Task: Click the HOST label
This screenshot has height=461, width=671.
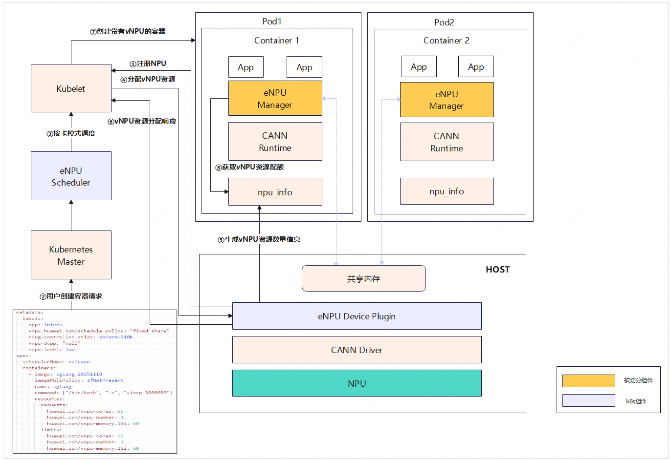Action: point(498,270)
